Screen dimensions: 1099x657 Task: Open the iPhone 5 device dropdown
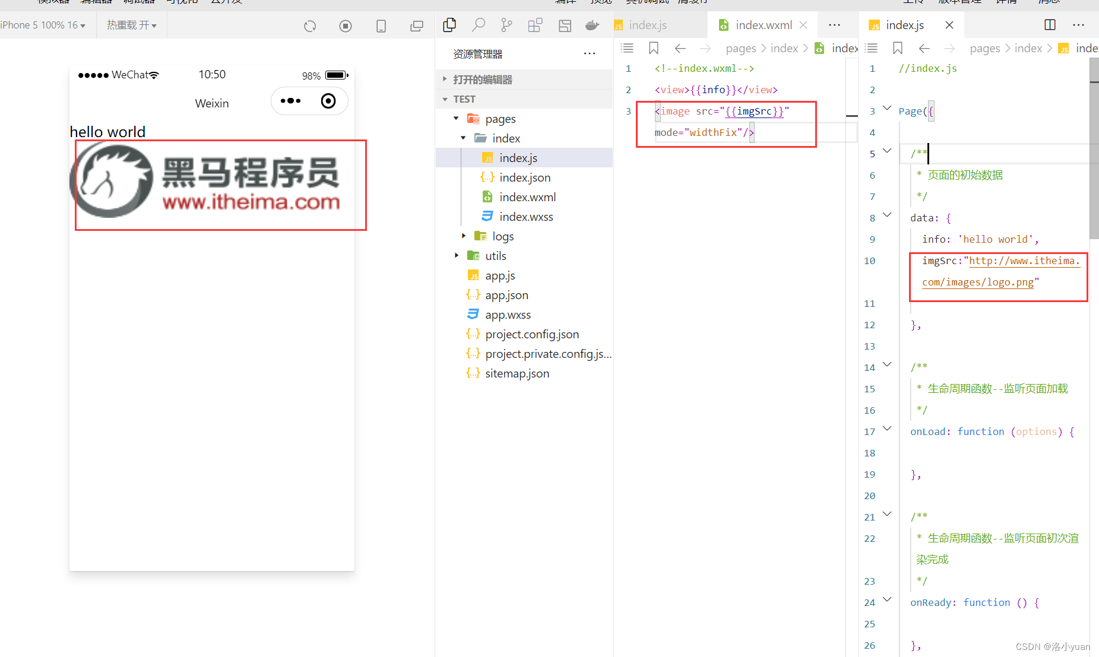coord(43,25)
